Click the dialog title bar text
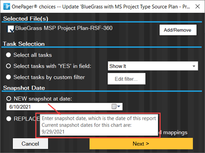Image resolution: width=205 pixels, height=153 pixels. tap(101, 7)
